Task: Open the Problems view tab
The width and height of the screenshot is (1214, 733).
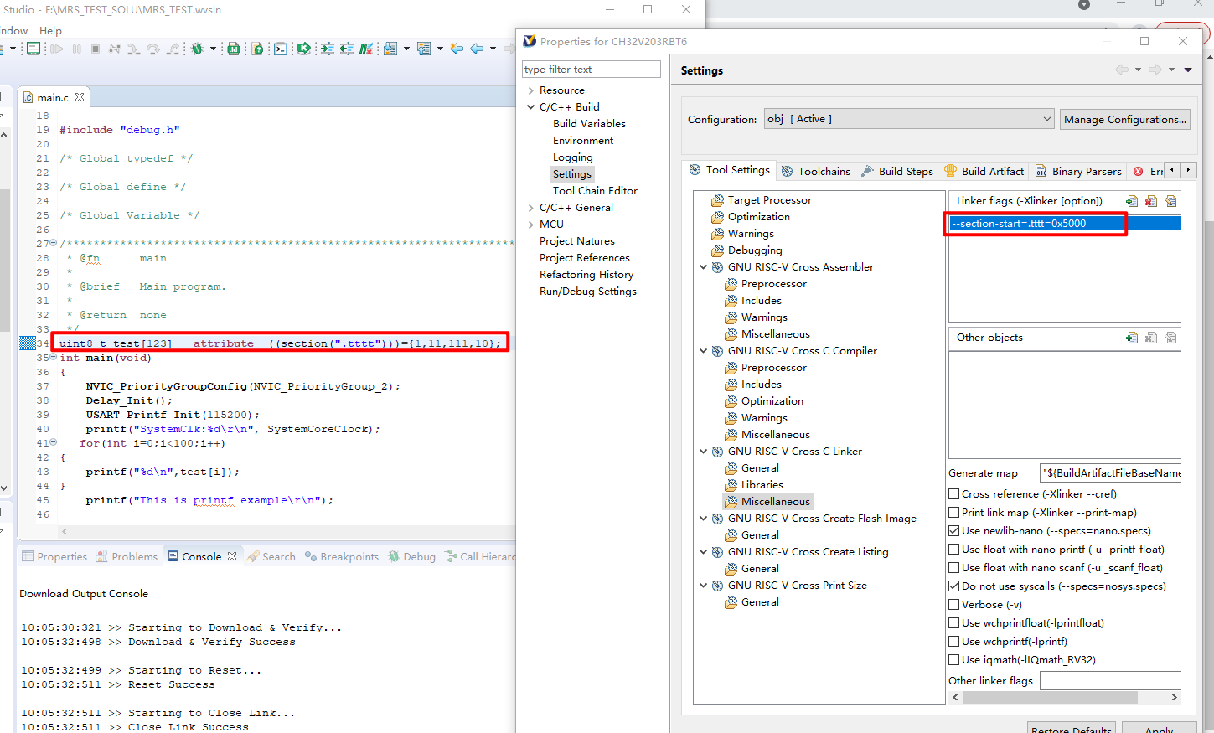Action: [127, 556]
